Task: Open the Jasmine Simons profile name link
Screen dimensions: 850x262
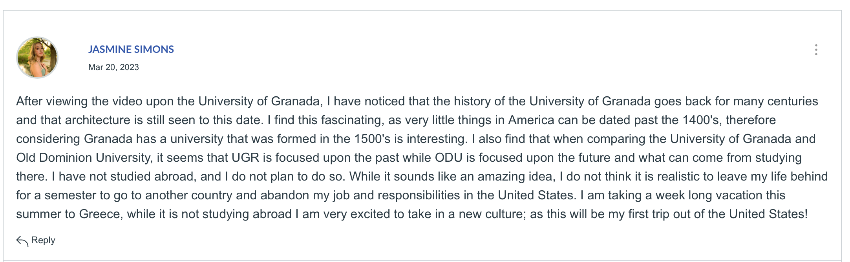Action: tap(131, 49)
